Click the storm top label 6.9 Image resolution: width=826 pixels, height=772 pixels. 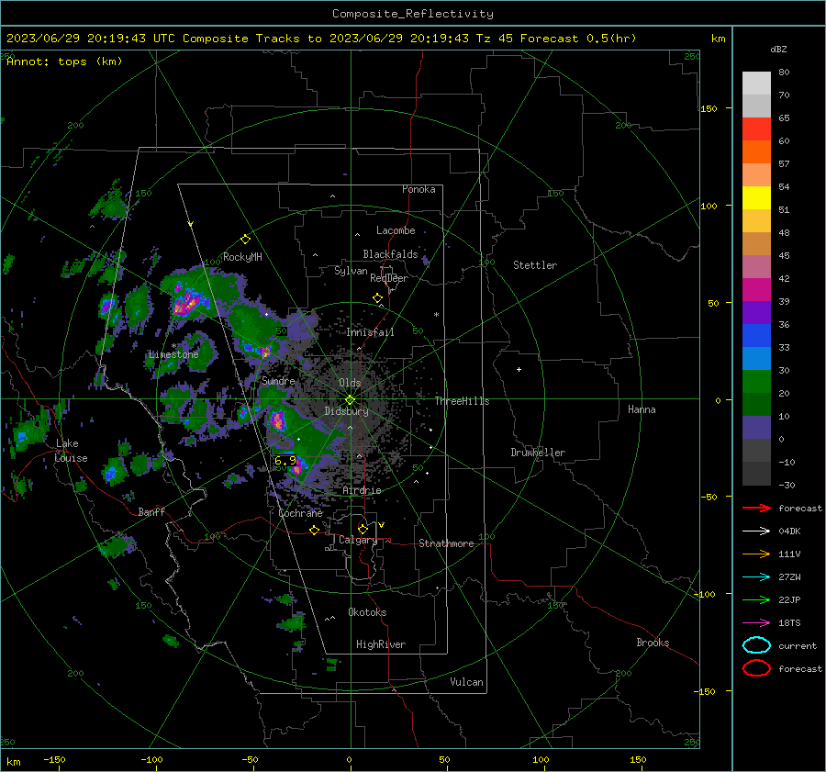[285, 461]
